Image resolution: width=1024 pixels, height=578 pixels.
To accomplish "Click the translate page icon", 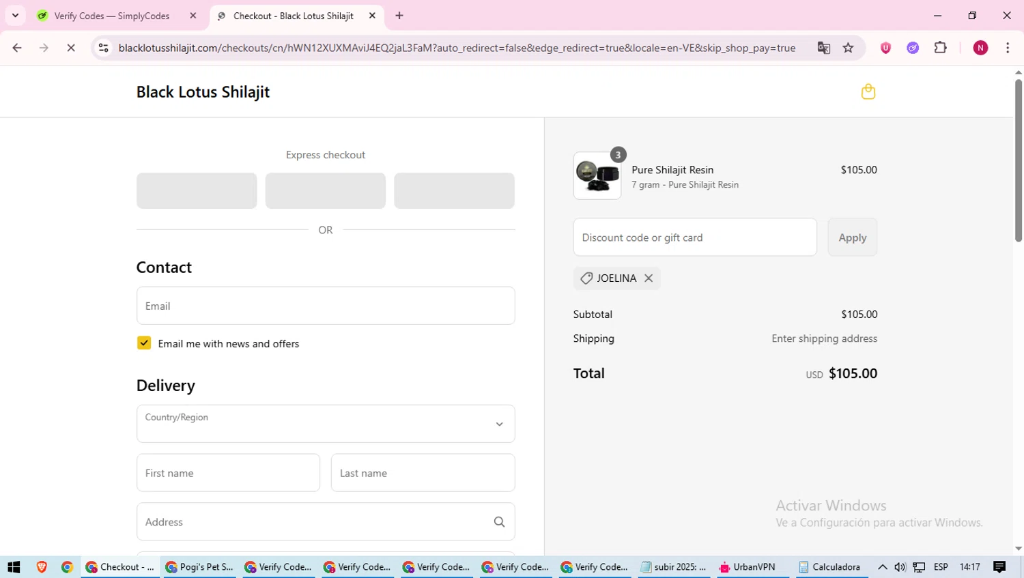I will 823,48.
